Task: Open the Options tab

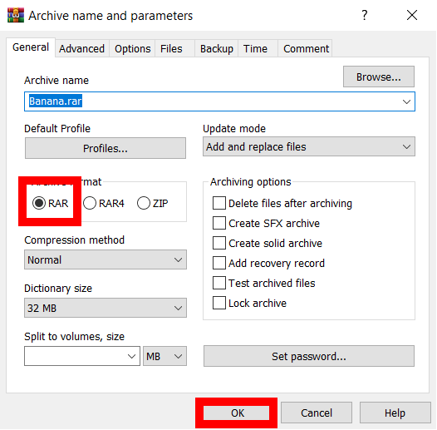Action: 133,49
